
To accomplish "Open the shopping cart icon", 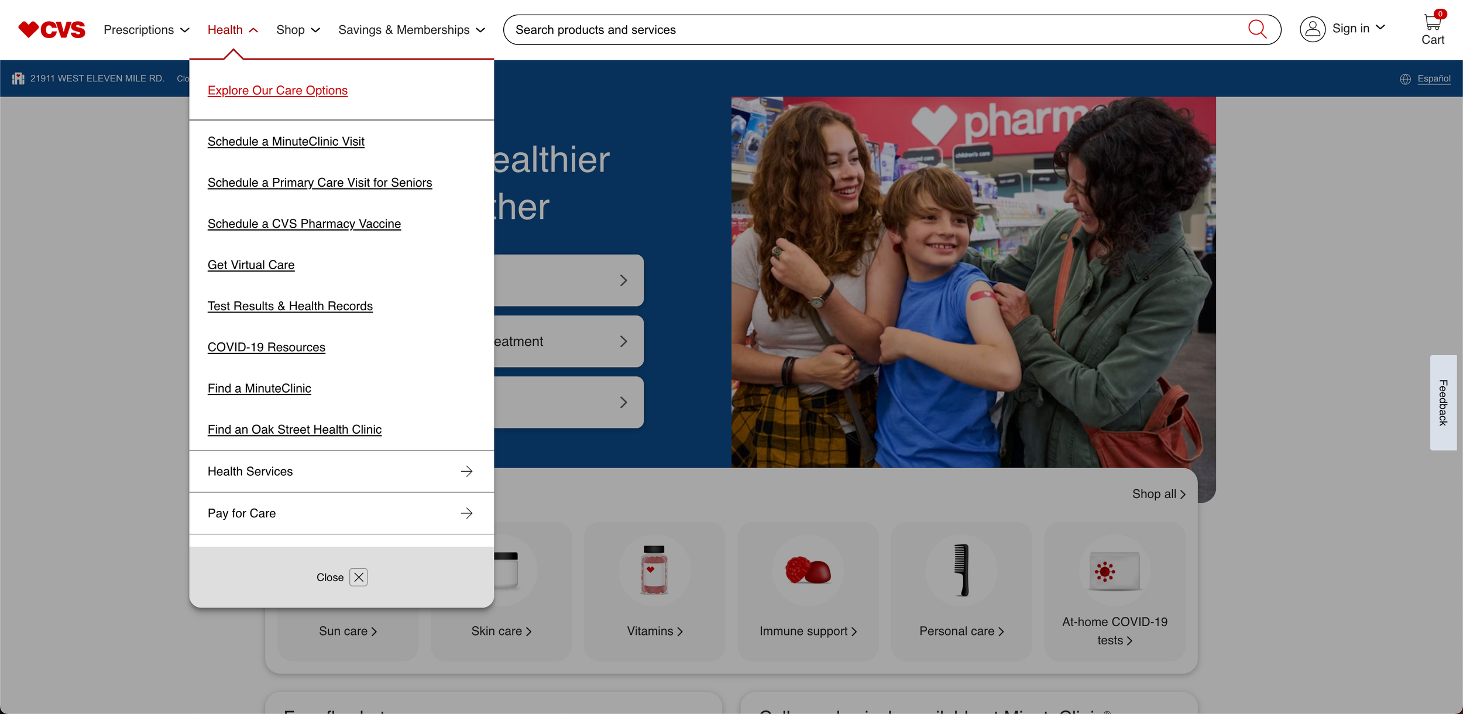I will pos(1433,22).
